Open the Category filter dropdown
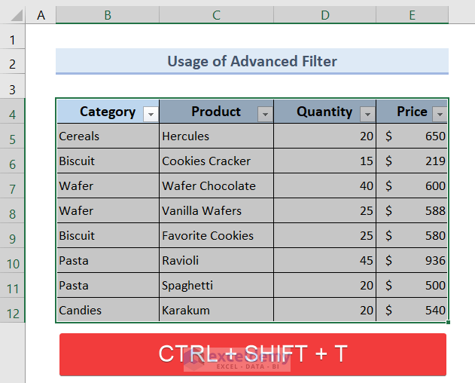Viewport: 475px width, 383px height. 151,114
